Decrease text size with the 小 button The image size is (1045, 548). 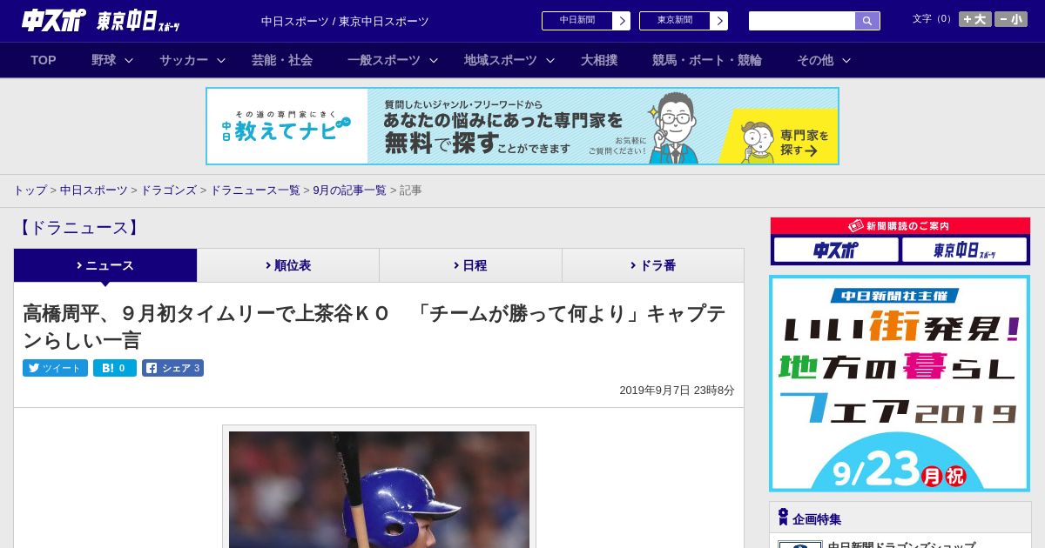(x=1010, y=19)
